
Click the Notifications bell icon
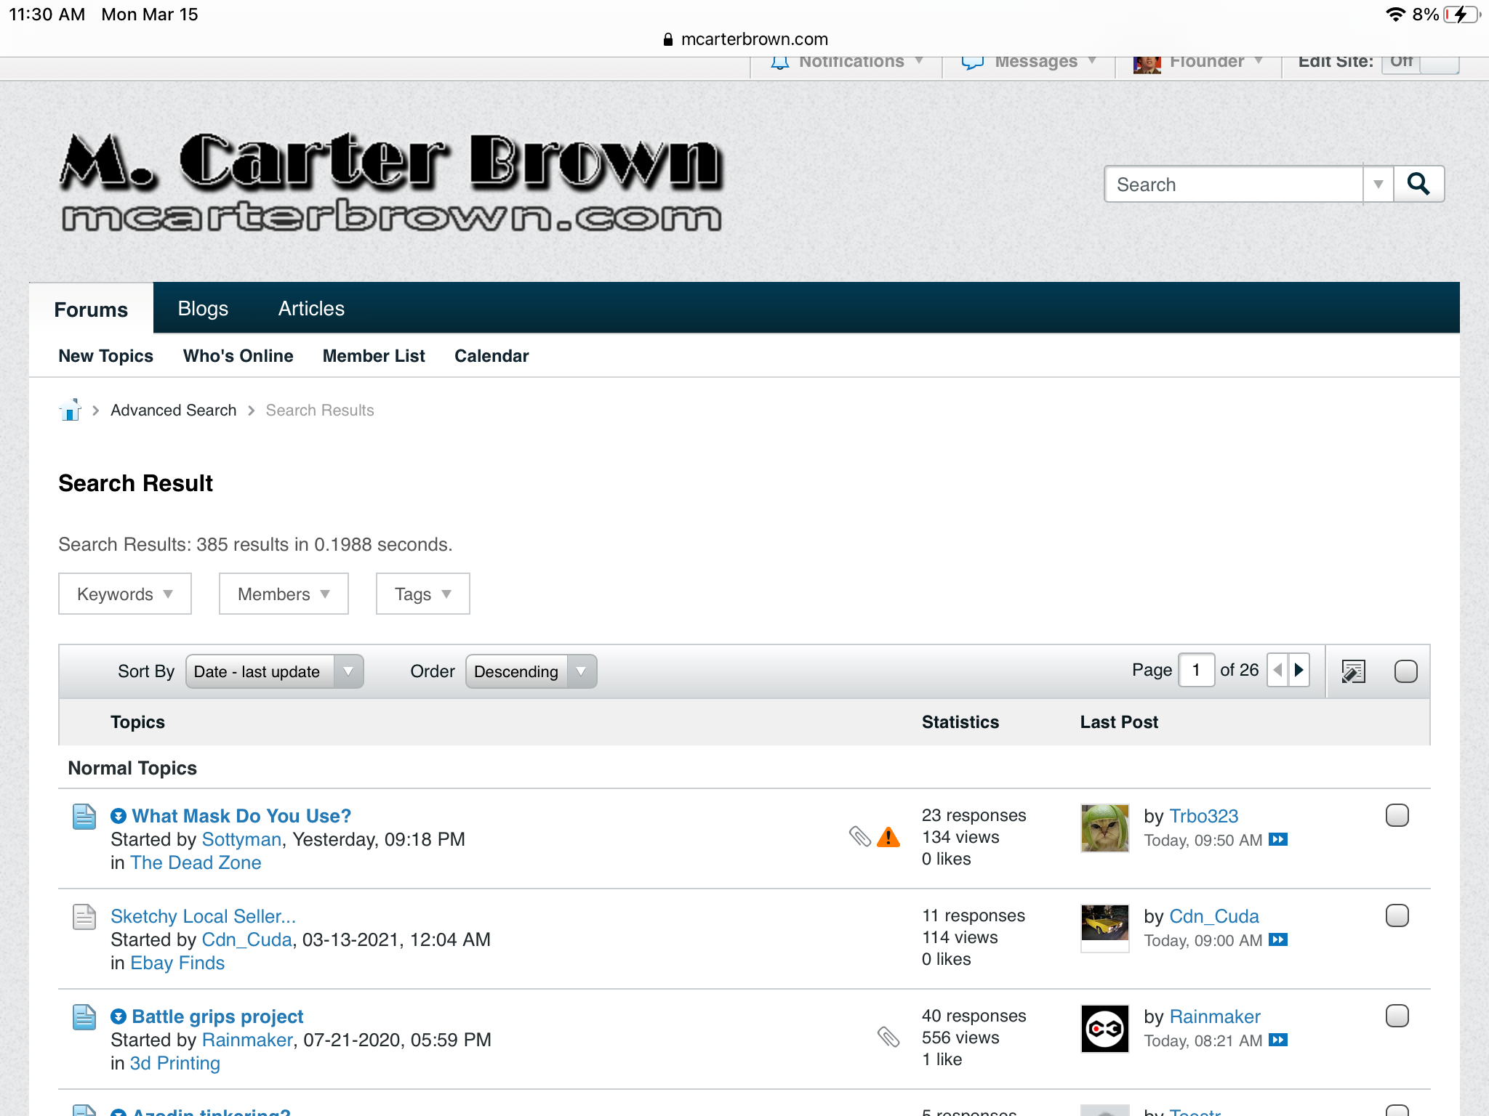(x=780, y=62)
